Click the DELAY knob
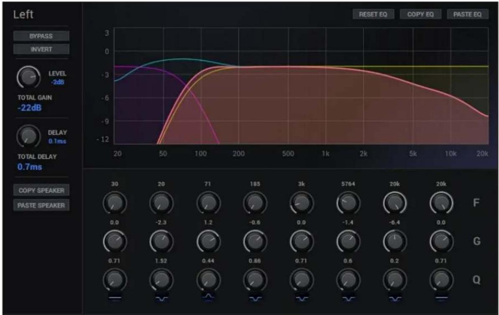The width and height of the screenshot is (499, 315). click(28, 136)
